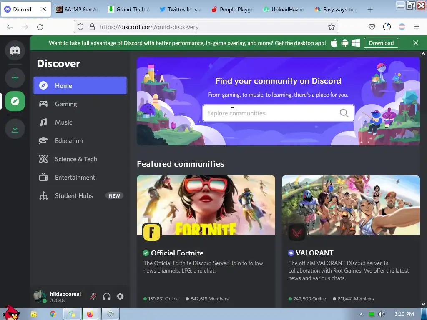This screenshot has width=427, height=320.
Task: Click the Apple platform icon in banner
Action: [334, 43]
